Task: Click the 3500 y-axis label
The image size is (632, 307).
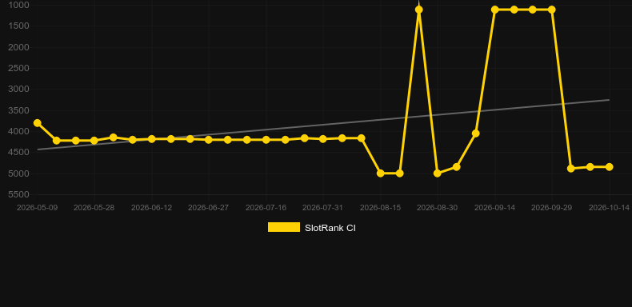Action: click(x=18, y=110)
